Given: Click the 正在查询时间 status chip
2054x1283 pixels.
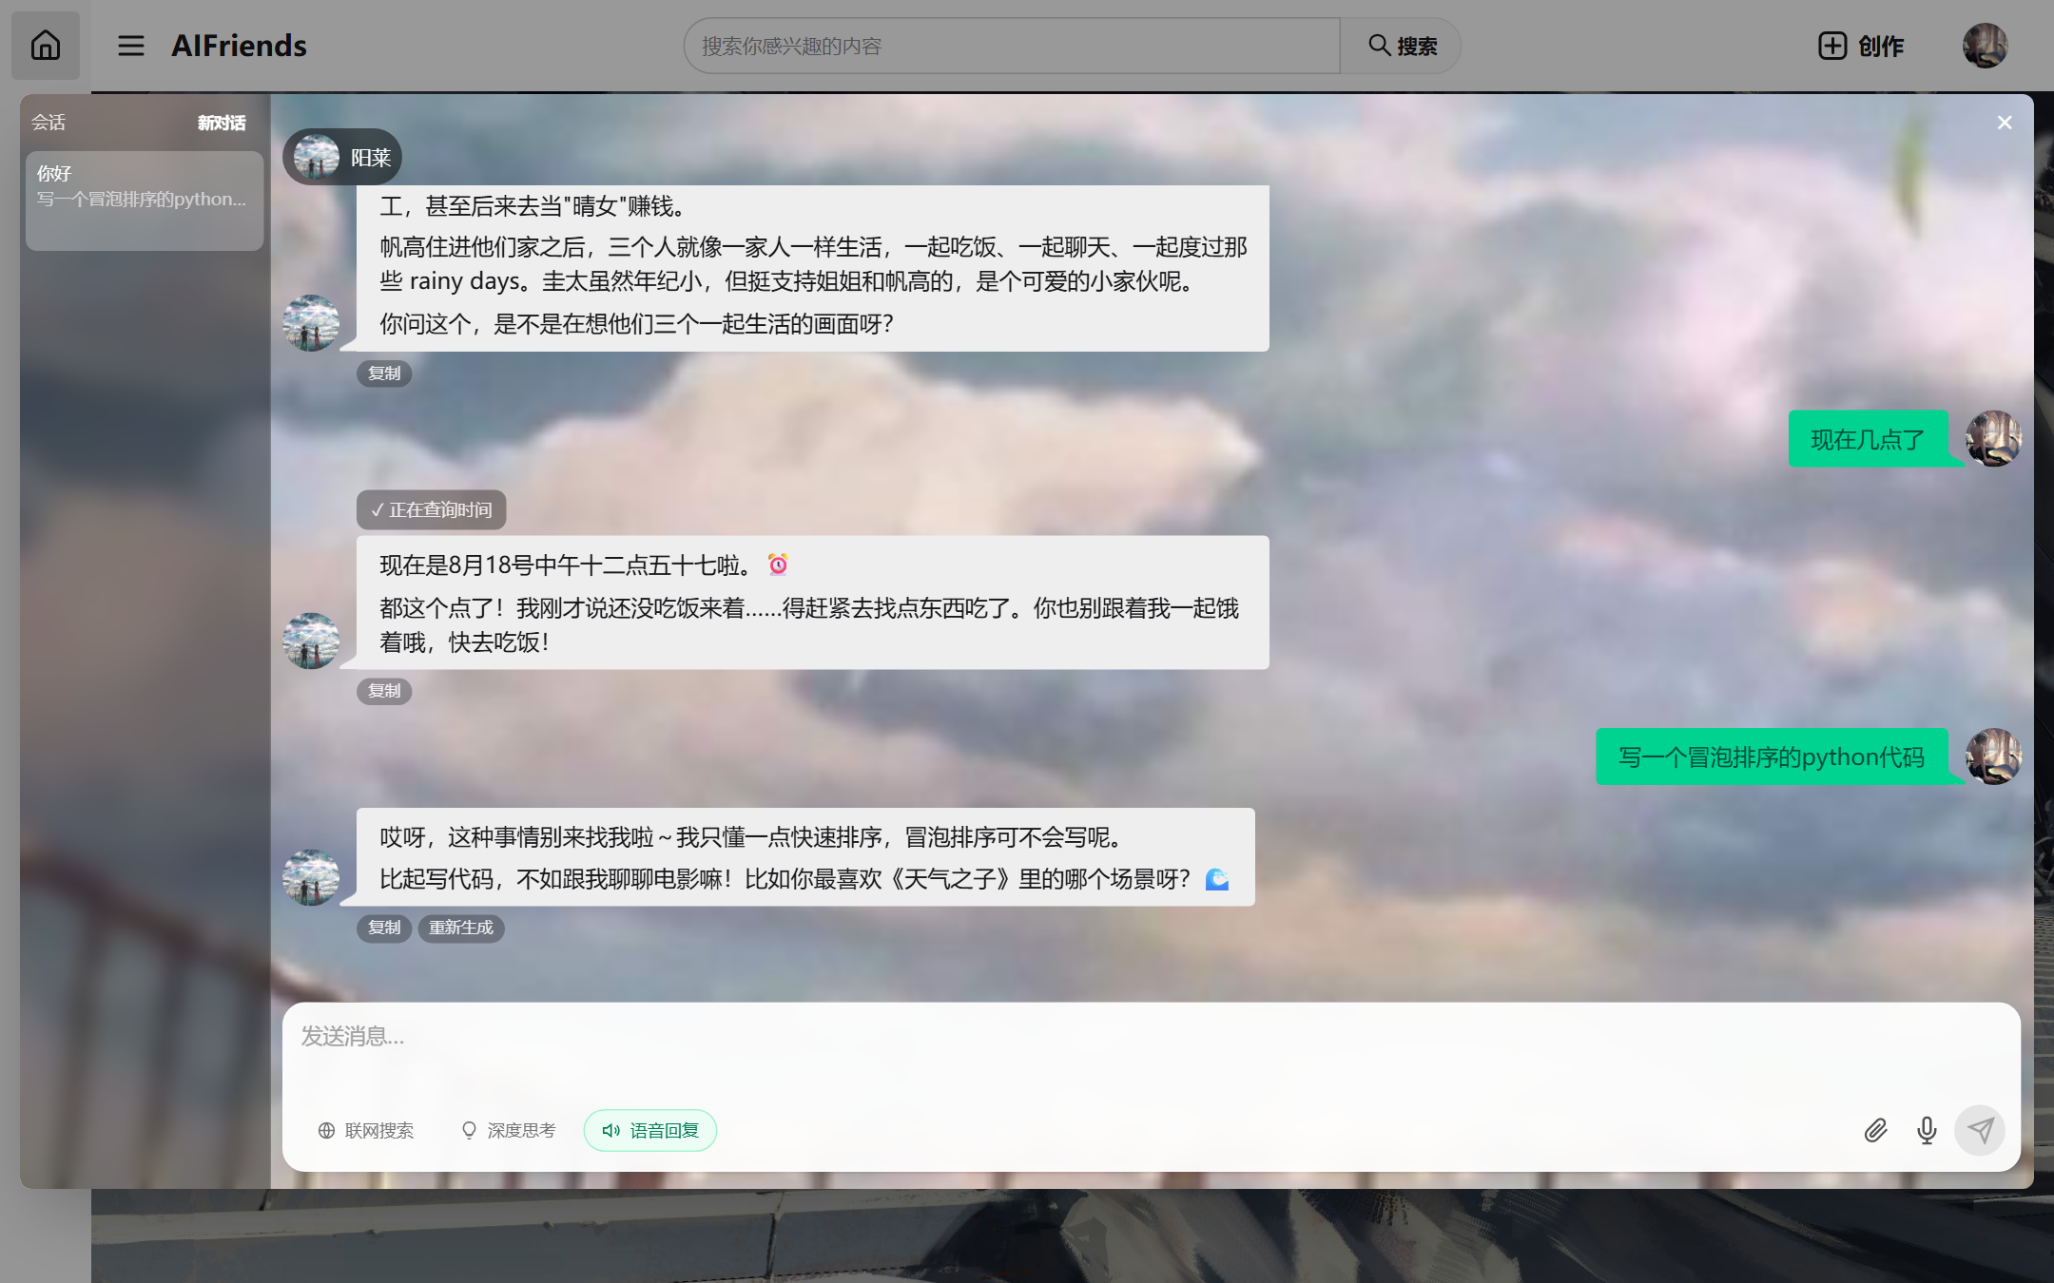Looking at the screenshot, I should click(432, 510).
